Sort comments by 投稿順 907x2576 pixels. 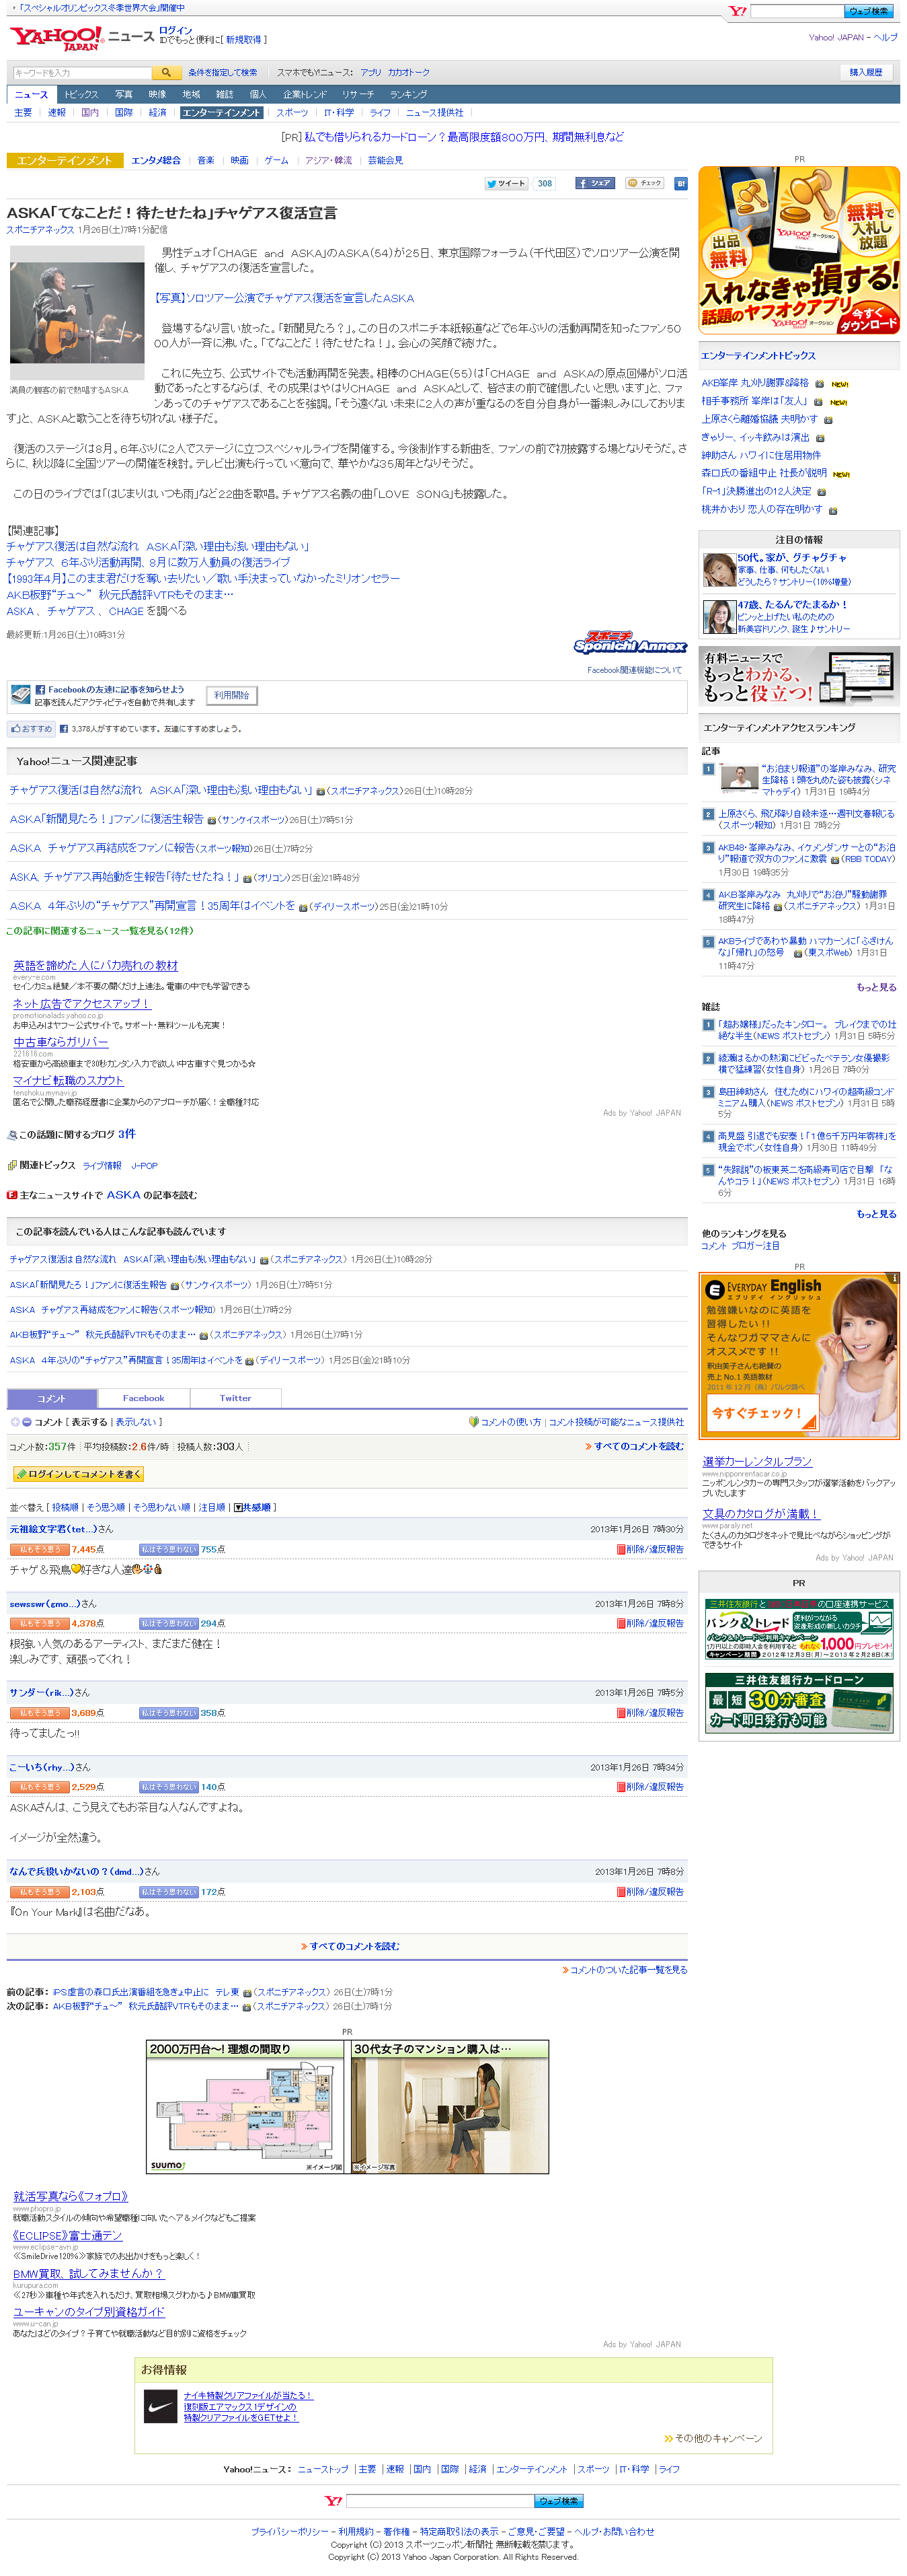(x=65, y=1507)
